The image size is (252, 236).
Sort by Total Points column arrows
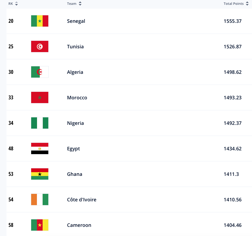(247, 4)
